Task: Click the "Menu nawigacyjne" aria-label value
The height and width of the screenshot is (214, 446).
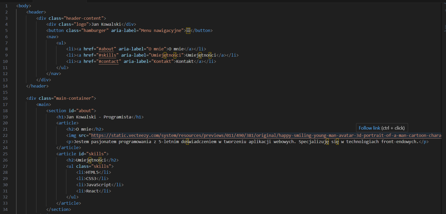Action: click(x=161, y=31)
